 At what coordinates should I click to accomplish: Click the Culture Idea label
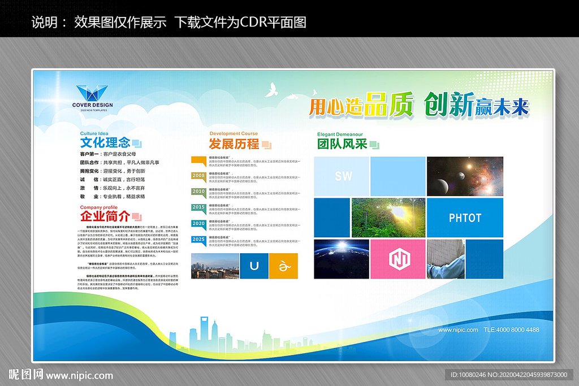(x=94, y=133)
